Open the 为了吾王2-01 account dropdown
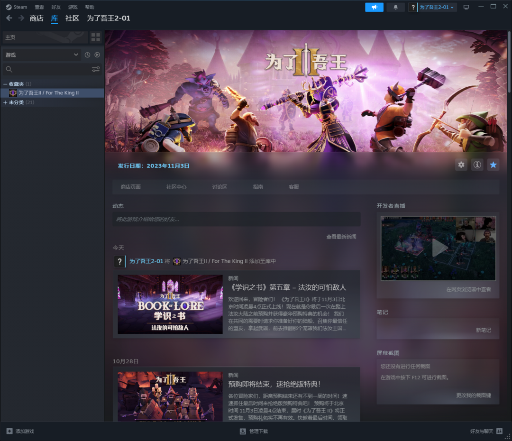The image size is (512, 441). pos(436,7)
